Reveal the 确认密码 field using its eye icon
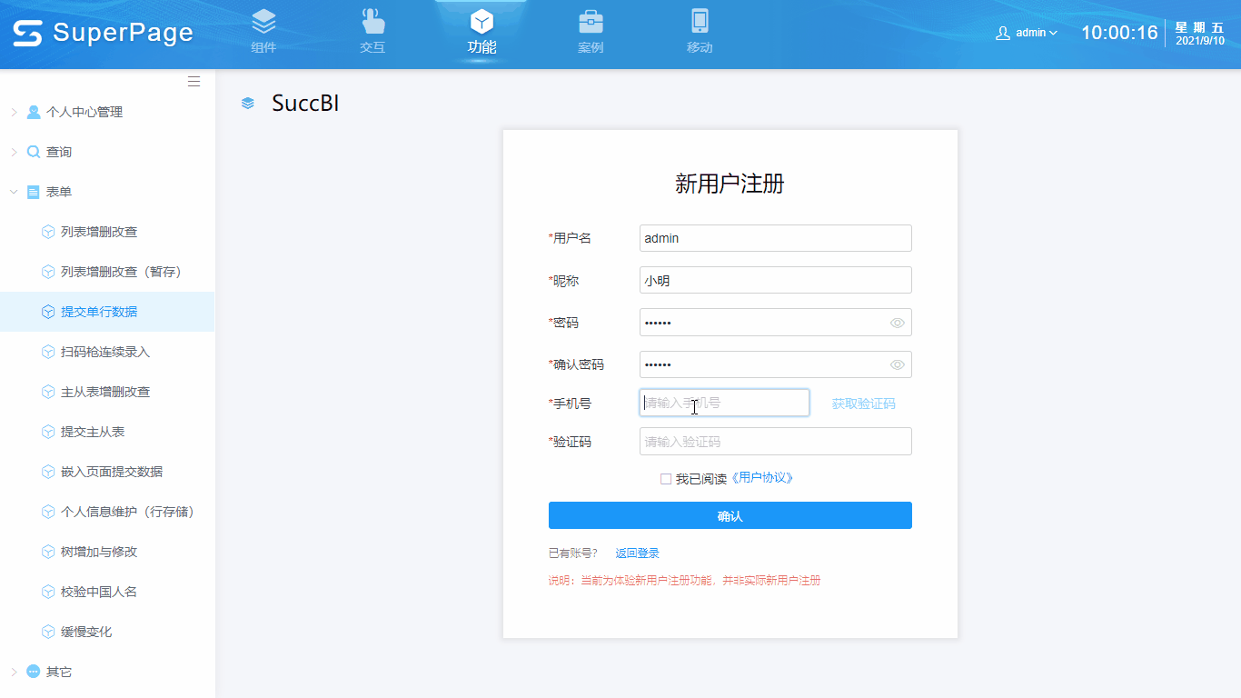Image resolution: width=1241 pixels, height=698 pixels. 897,364
